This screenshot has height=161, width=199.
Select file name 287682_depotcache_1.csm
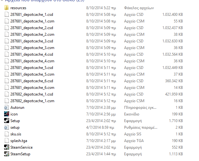(32, 101)
